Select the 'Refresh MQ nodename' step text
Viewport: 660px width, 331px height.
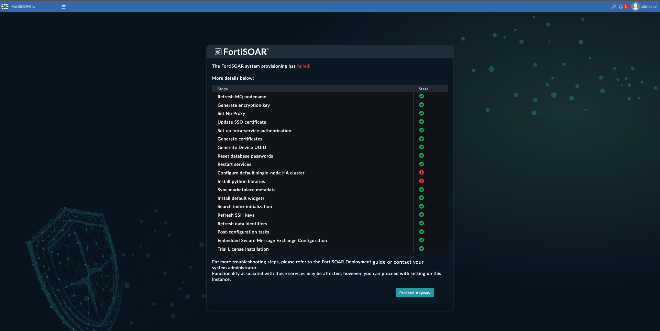coord(242,97)
